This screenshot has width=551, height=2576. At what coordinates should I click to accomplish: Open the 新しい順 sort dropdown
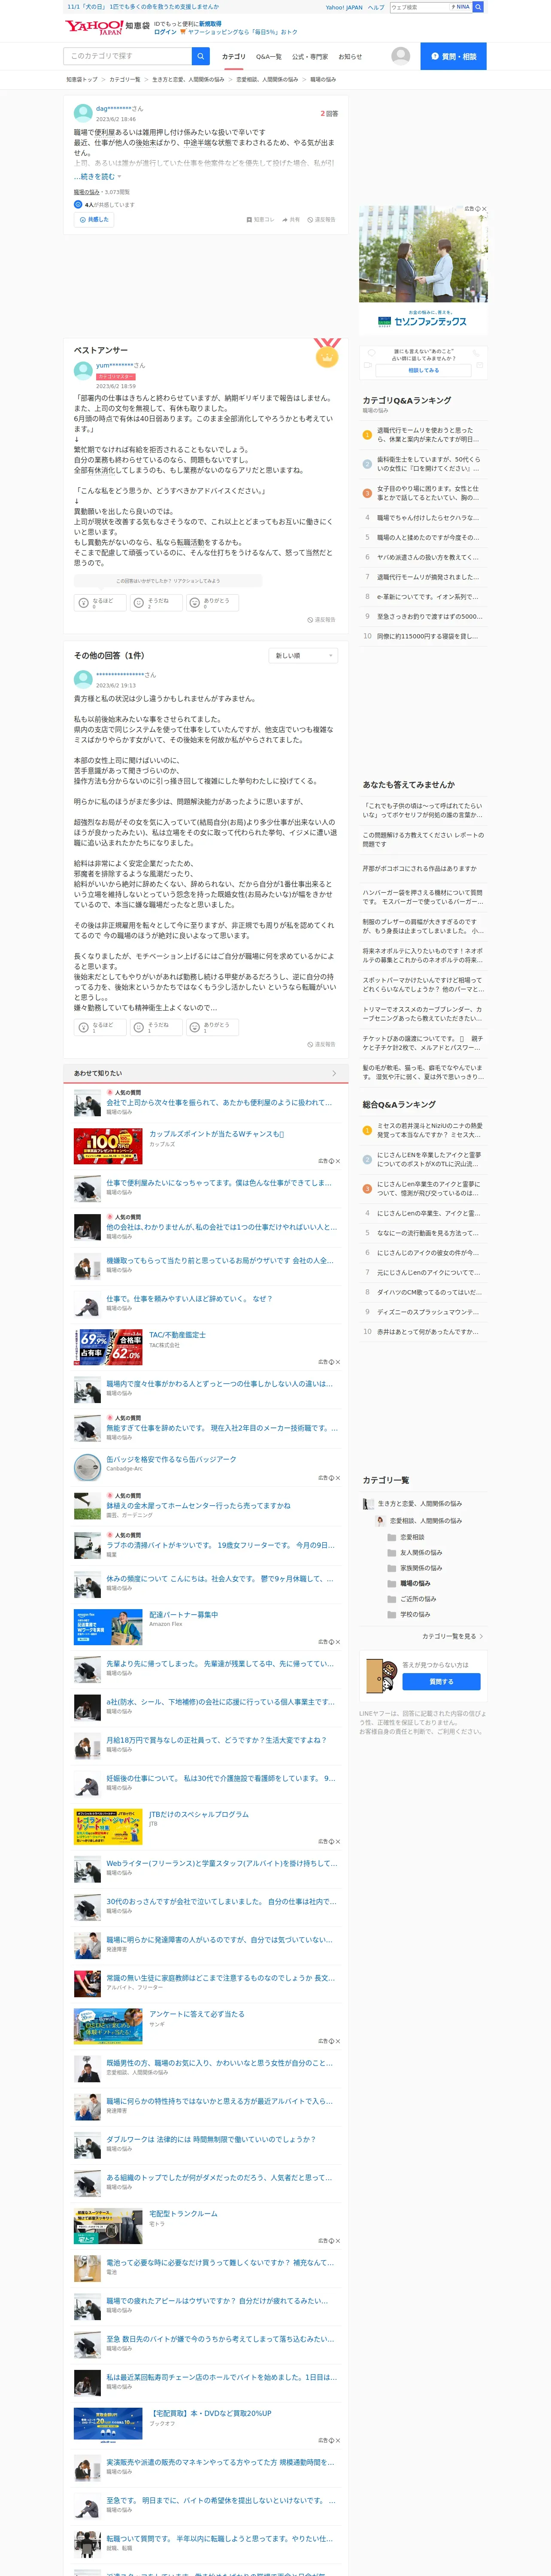303,655
